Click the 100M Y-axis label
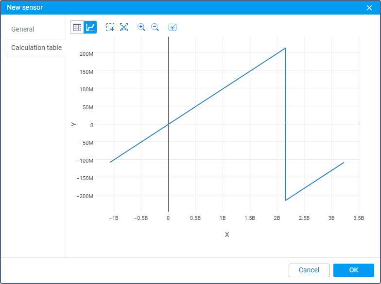 (87, 89)
